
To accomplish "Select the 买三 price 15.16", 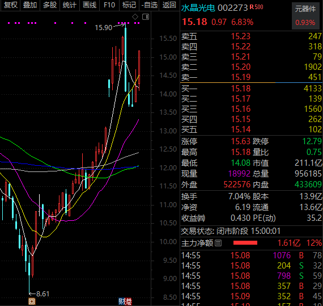I will tap(240, 109).
